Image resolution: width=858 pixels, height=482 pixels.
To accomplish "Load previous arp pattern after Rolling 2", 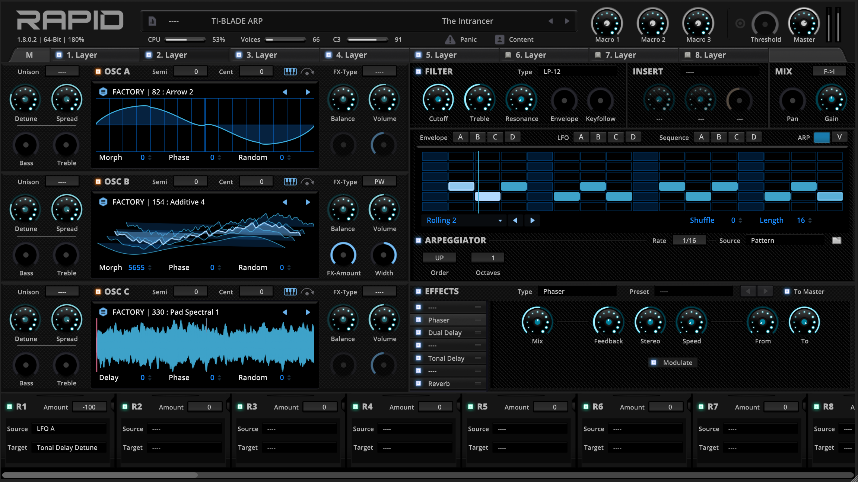I will [x=515, y=220].
